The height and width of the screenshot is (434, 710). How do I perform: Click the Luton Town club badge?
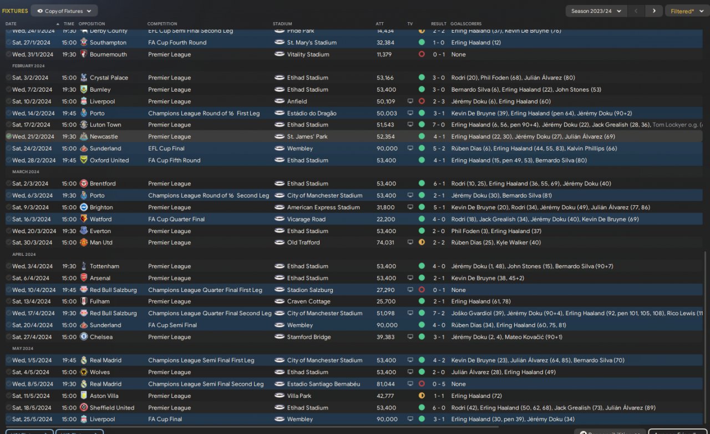pos(84,125)
